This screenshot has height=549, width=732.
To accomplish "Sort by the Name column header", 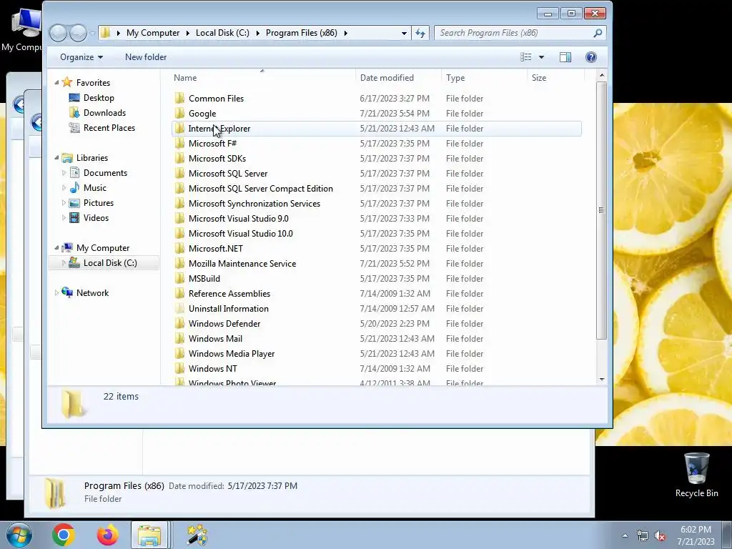I will click(x=262, y=78).
